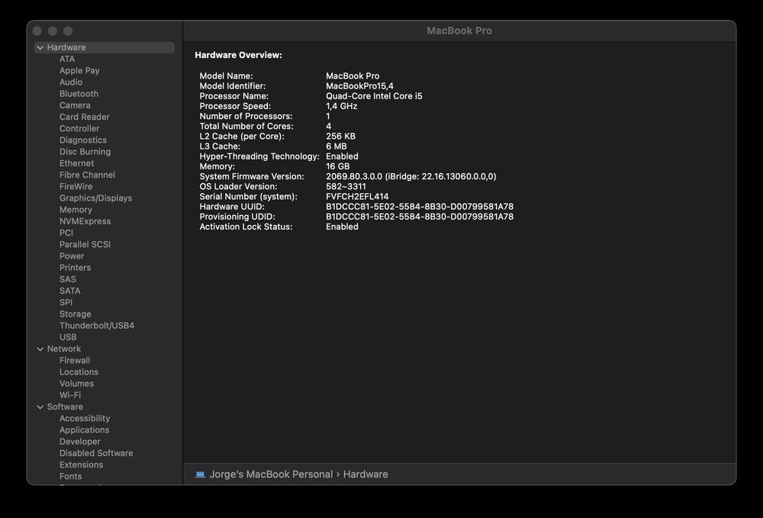Select Locations under Network

click(79, 372)
